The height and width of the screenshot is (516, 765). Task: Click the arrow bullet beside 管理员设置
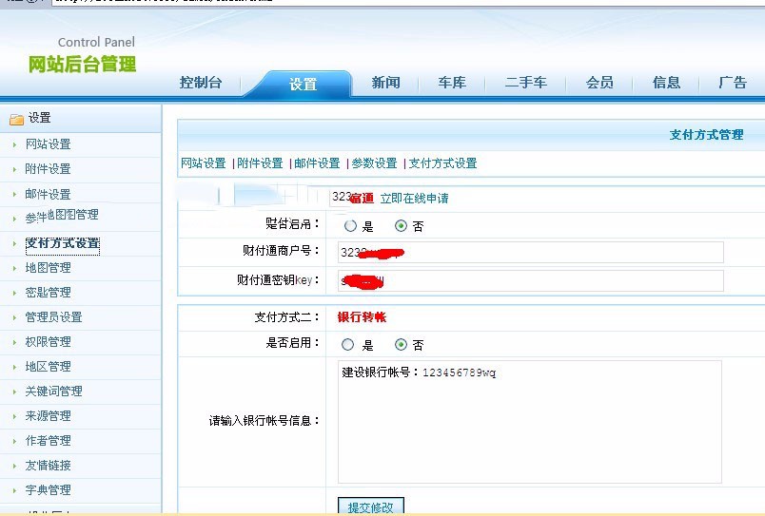click(x=14, y=317)
